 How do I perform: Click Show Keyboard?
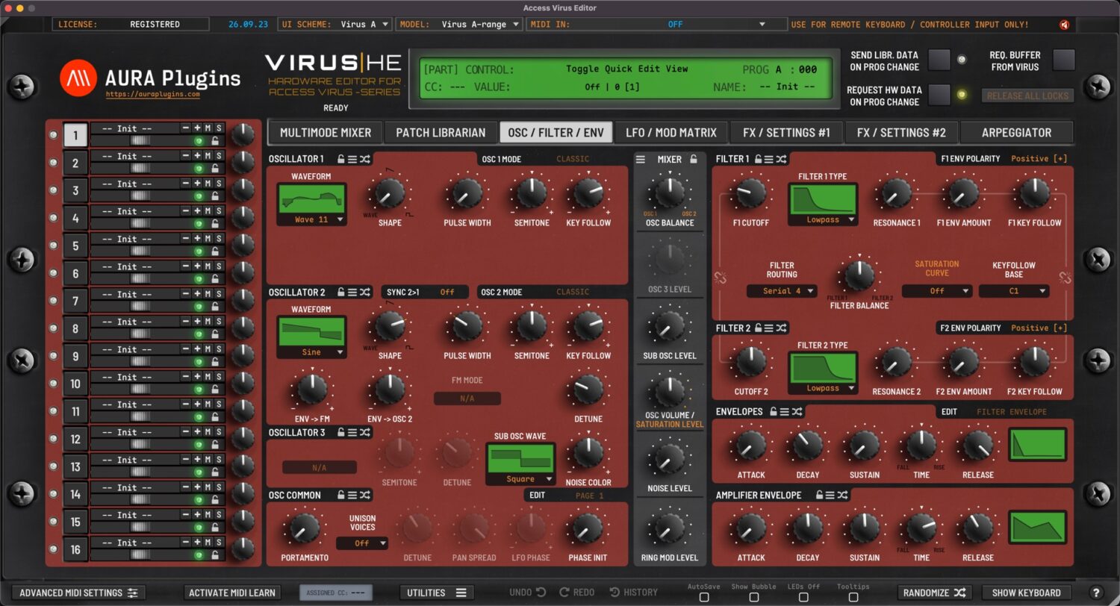tap(1026, 593)
